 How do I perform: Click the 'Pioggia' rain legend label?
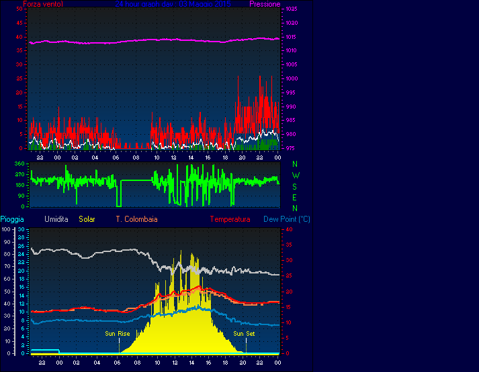pyautogui.click(x=12, y=219)
